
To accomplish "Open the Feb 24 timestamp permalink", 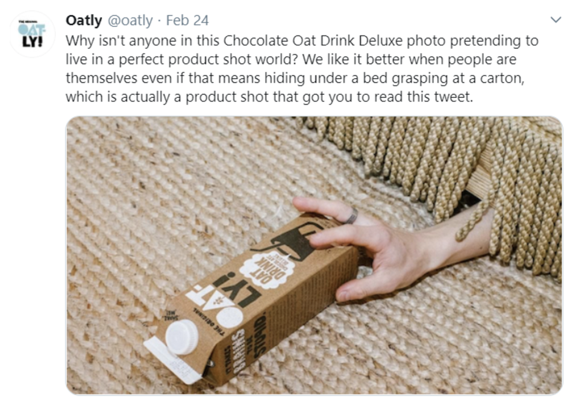I will pyautogui.click(x=187, y=20).
